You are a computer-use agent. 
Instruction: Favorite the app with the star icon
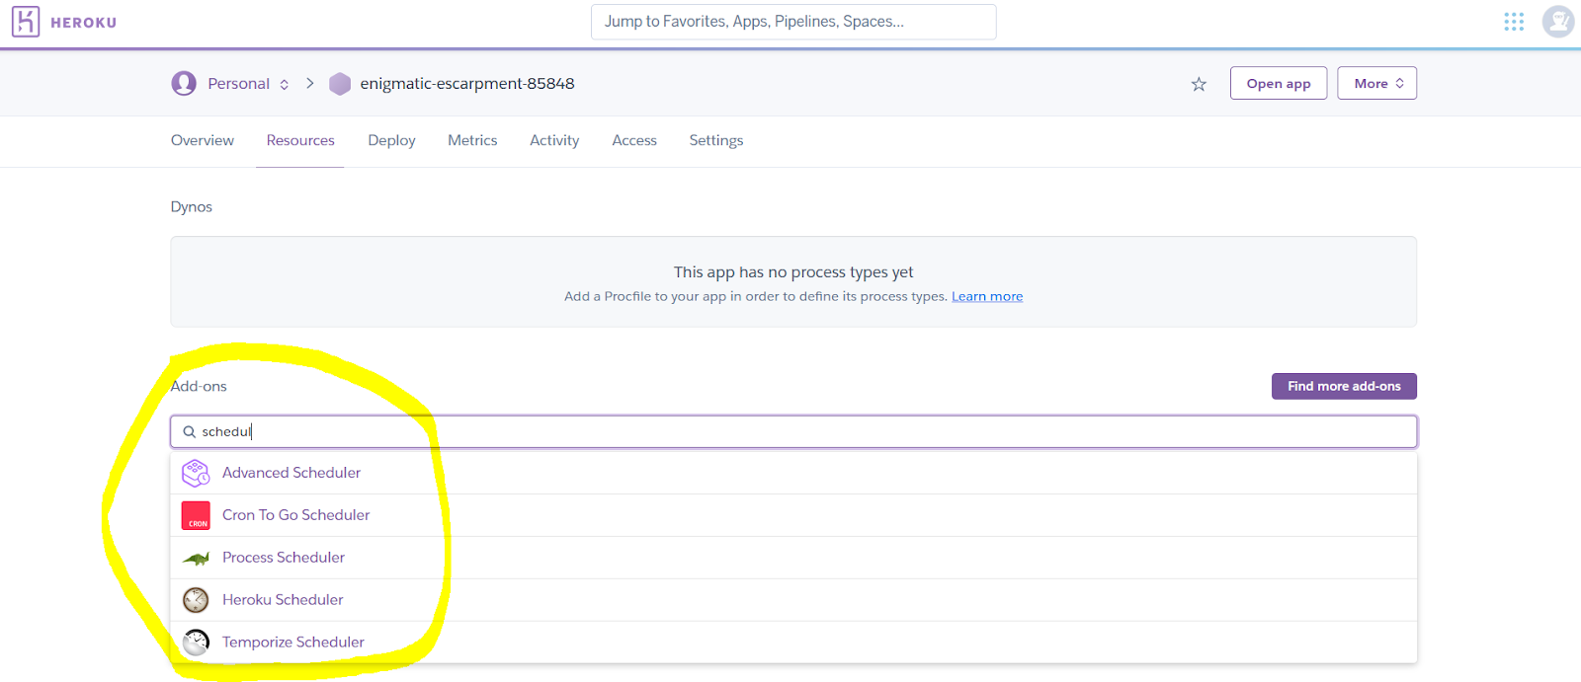1199,84
